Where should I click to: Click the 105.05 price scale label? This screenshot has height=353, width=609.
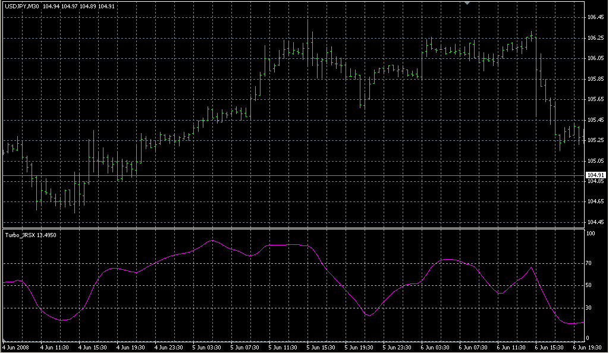point(595,160)
